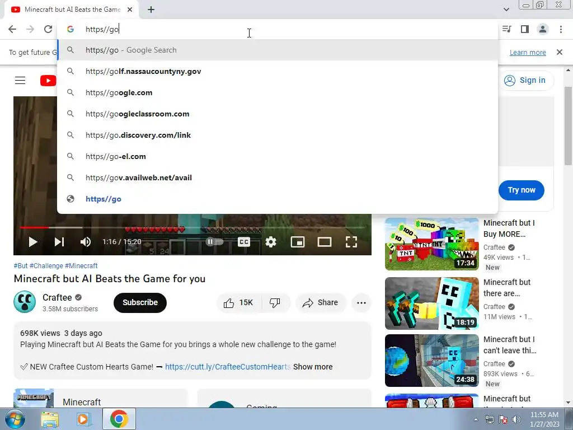Open the 17:34 Minecraft but I Buy MORE thumbnail
This screenshot has height=430, width=573.
[431, 244]
